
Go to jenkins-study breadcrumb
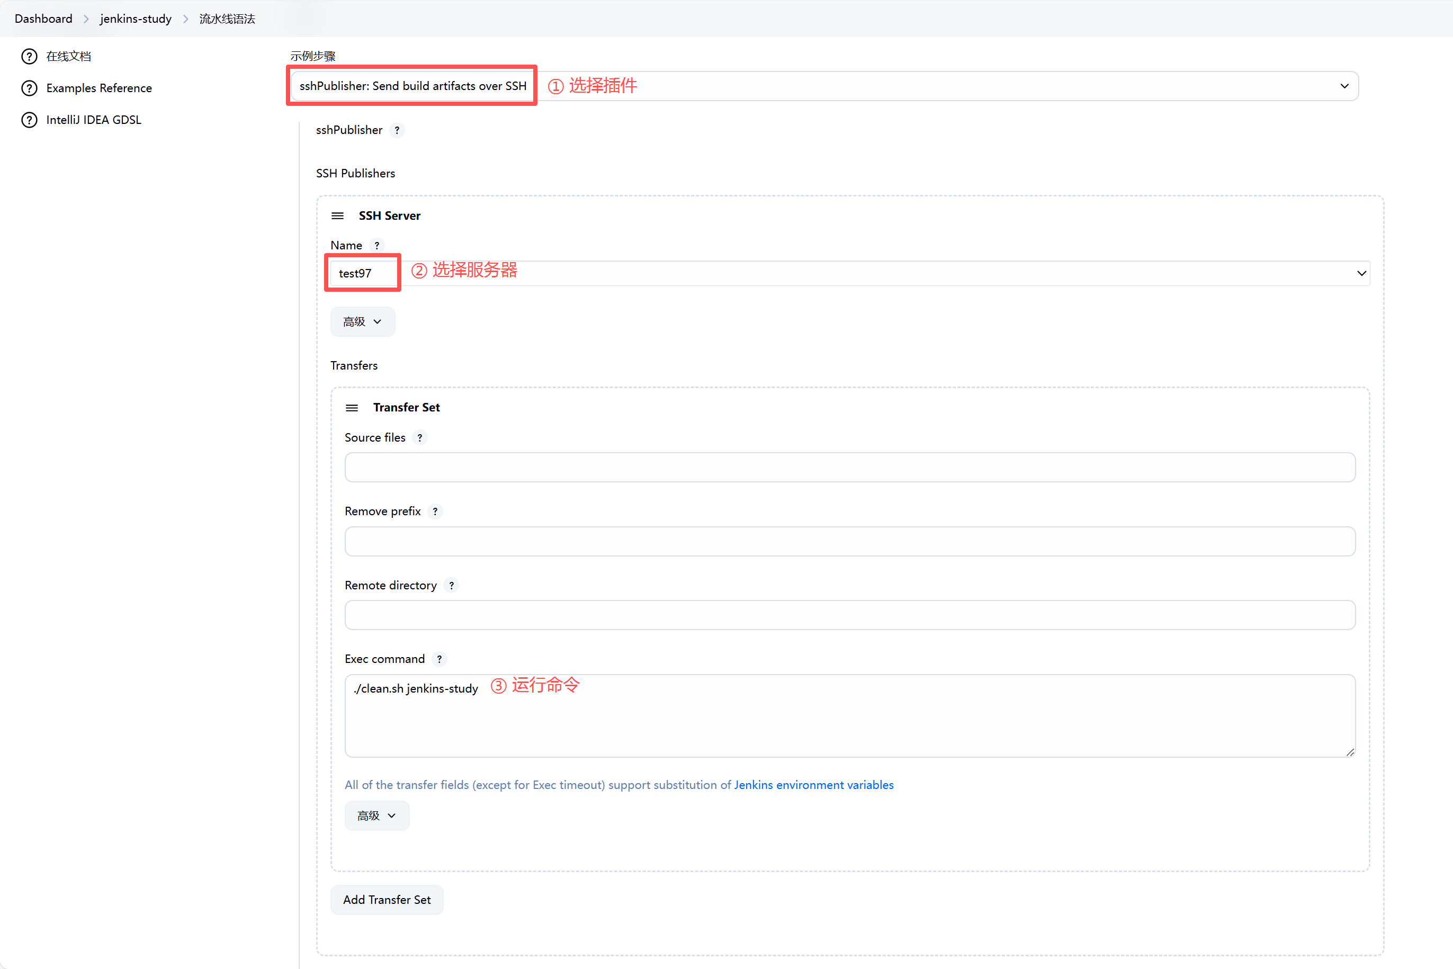[x=136, y=19]
